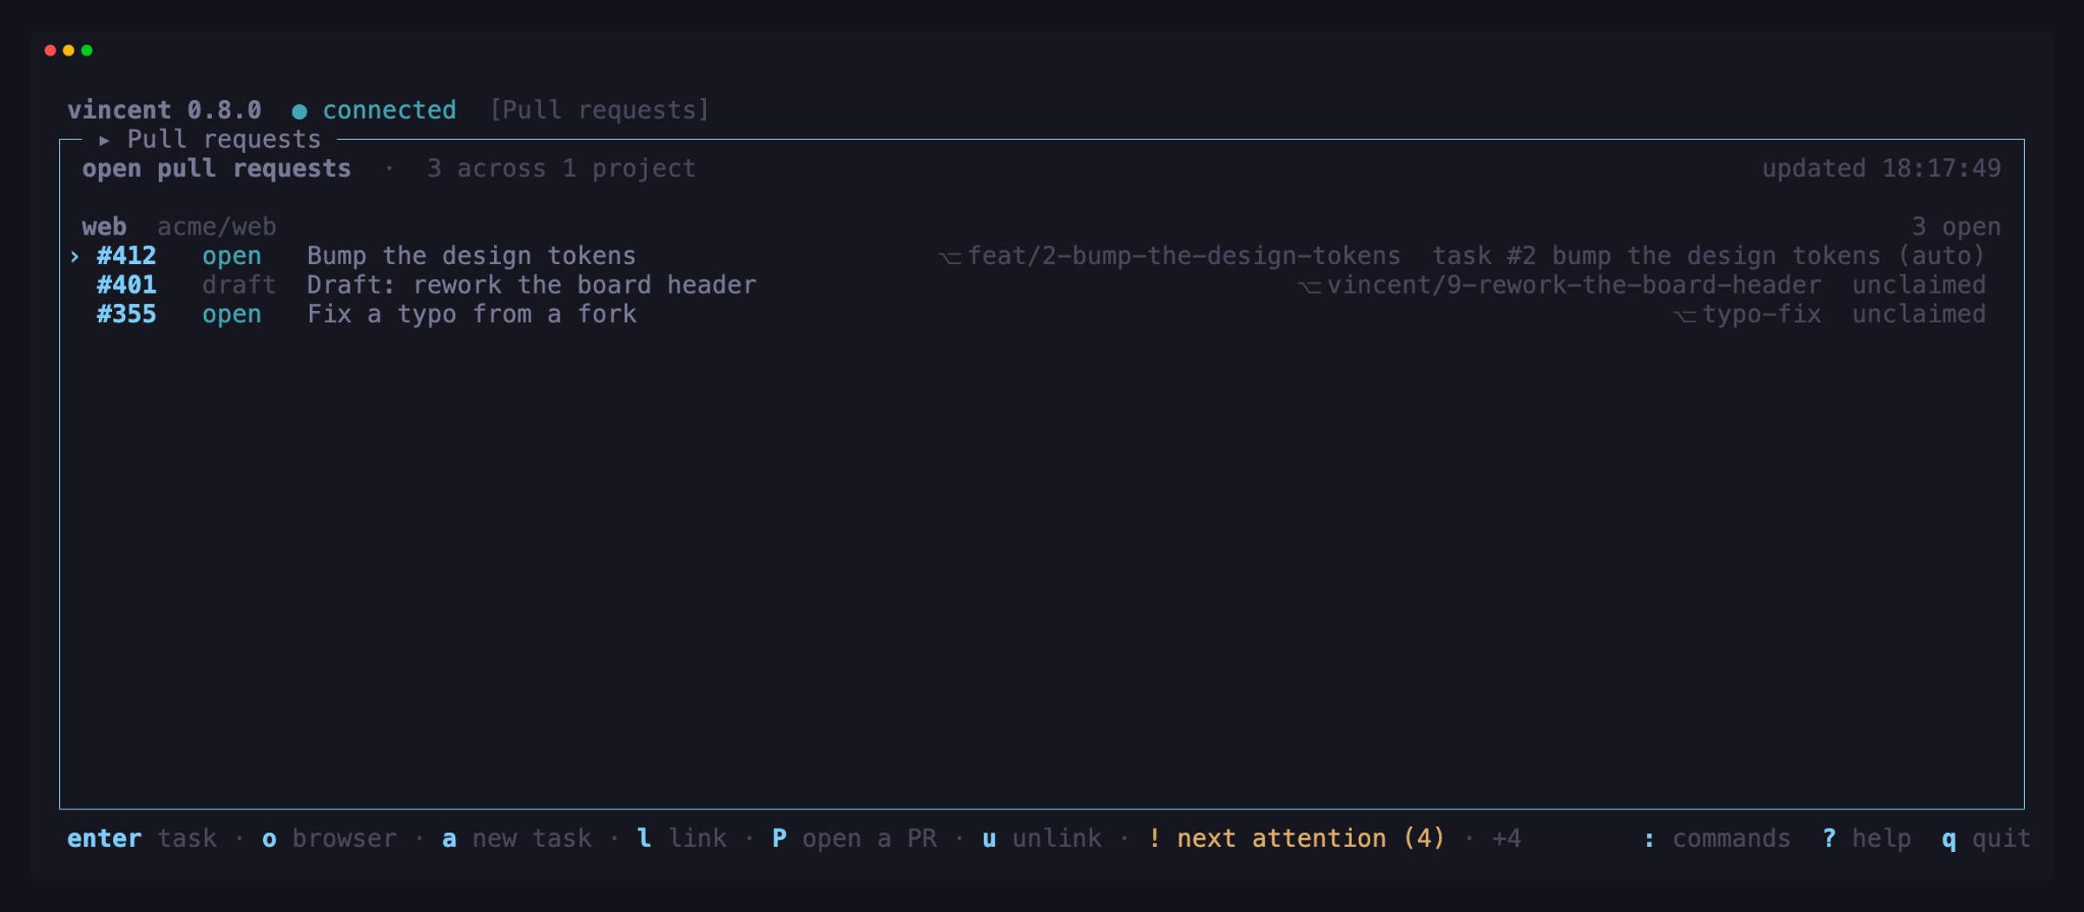Click unclaimed label on the #401 row
The height and width of the screenshot is (912, 2084).
point(1919,285)
